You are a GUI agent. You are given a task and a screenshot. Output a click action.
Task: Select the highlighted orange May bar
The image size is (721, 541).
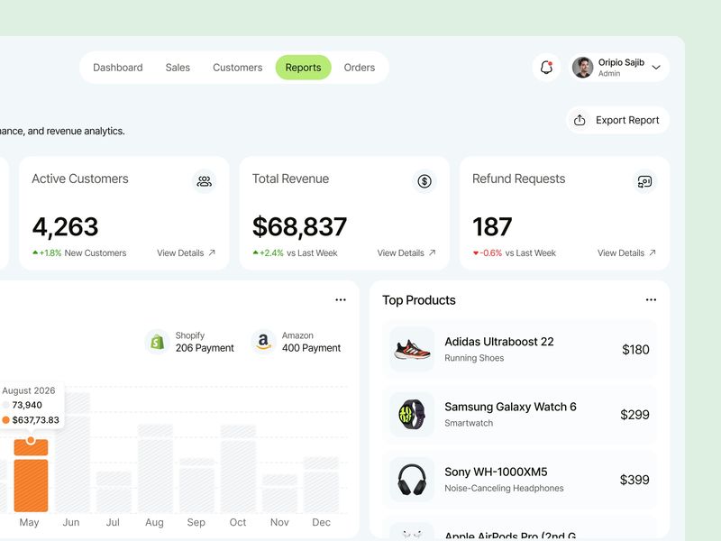[x=32, y=473]
